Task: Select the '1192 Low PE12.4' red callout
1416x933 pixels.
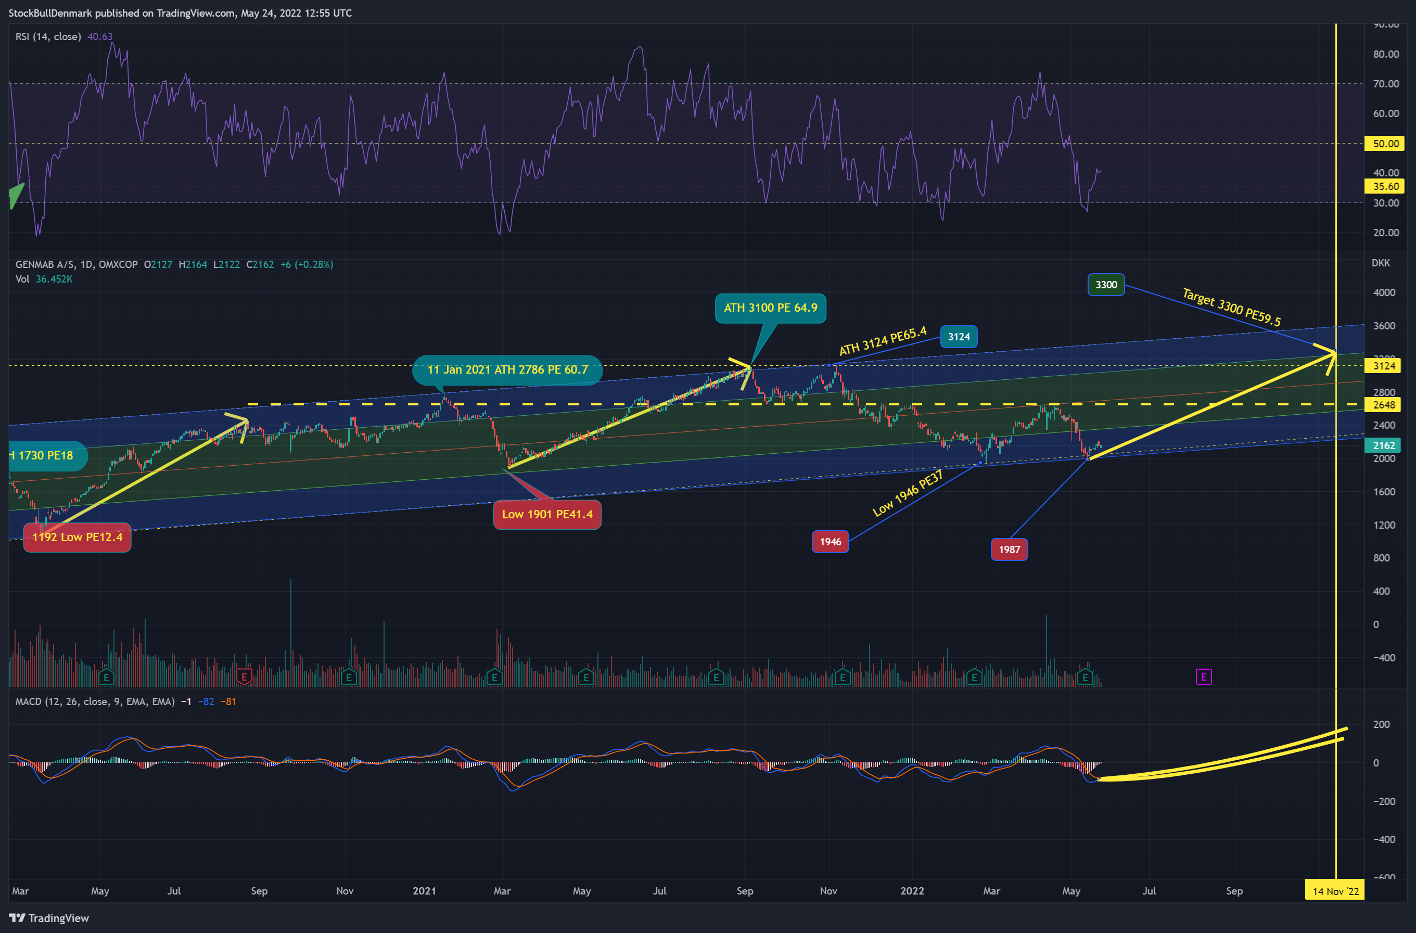Action: [78, 538]
